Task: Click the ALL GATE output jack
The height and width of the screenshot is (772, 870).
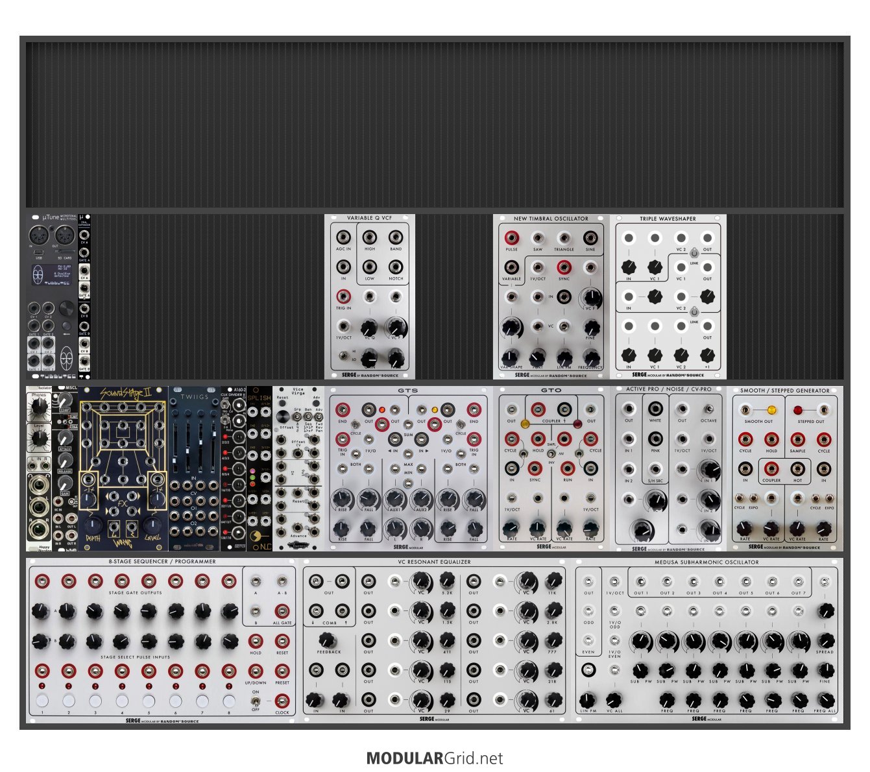Action: [282, 611]
